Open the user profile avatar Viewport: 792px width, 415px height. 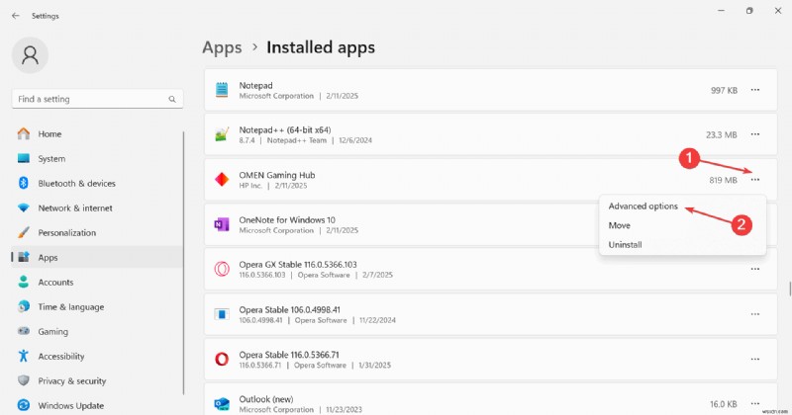31,55
